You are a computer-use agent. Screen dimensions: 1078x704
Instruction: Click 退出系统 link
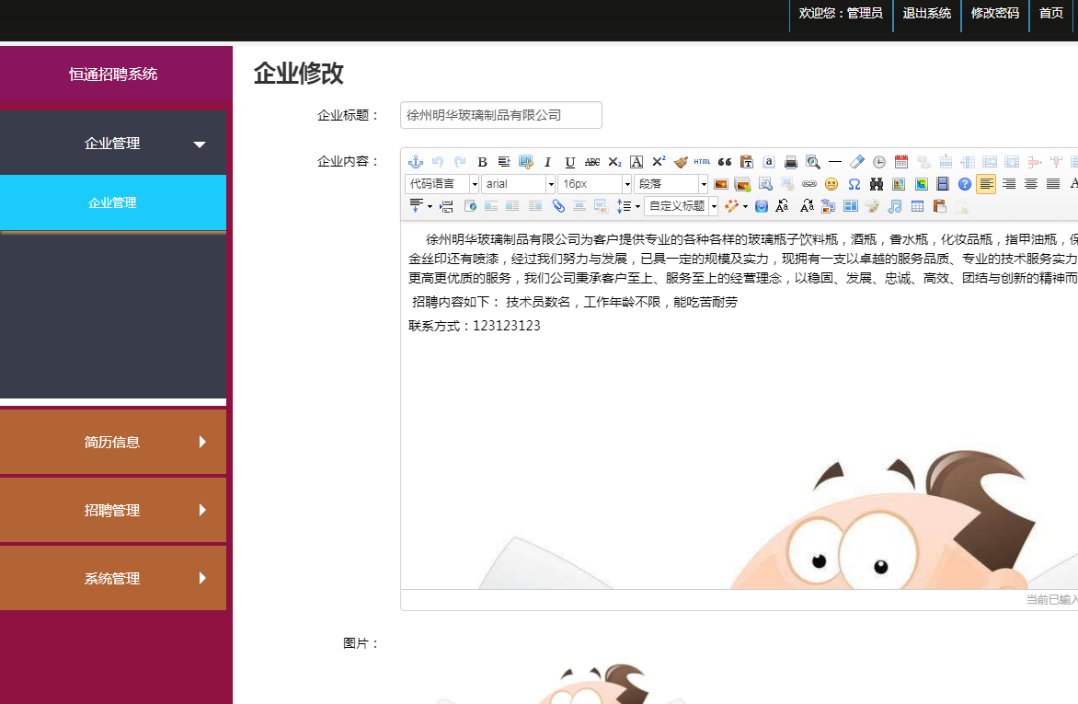pyautogui.click(x=927, y=13)
